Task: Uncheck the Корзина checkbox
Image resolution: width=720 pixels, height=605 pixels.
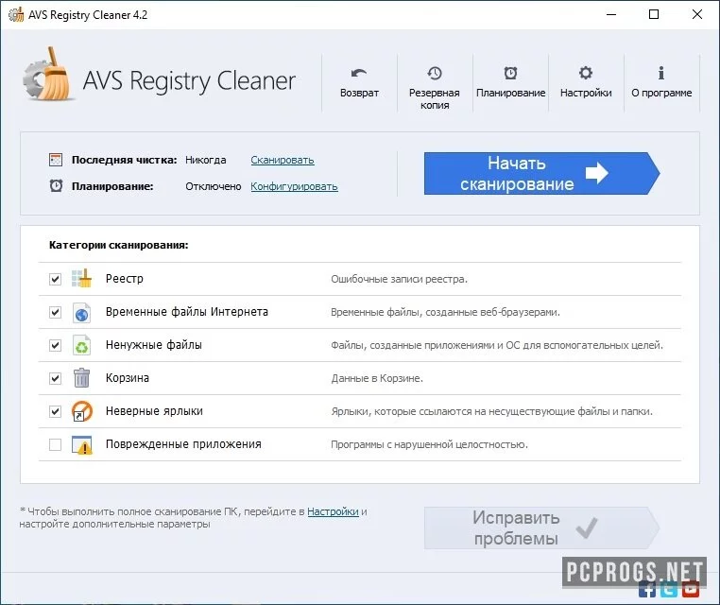Action: point(55,378)
